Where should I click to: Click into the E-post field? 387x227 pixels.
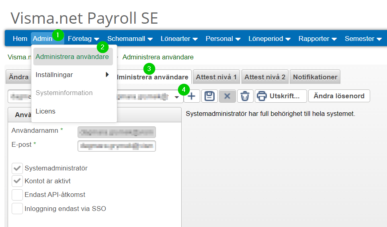117,146
